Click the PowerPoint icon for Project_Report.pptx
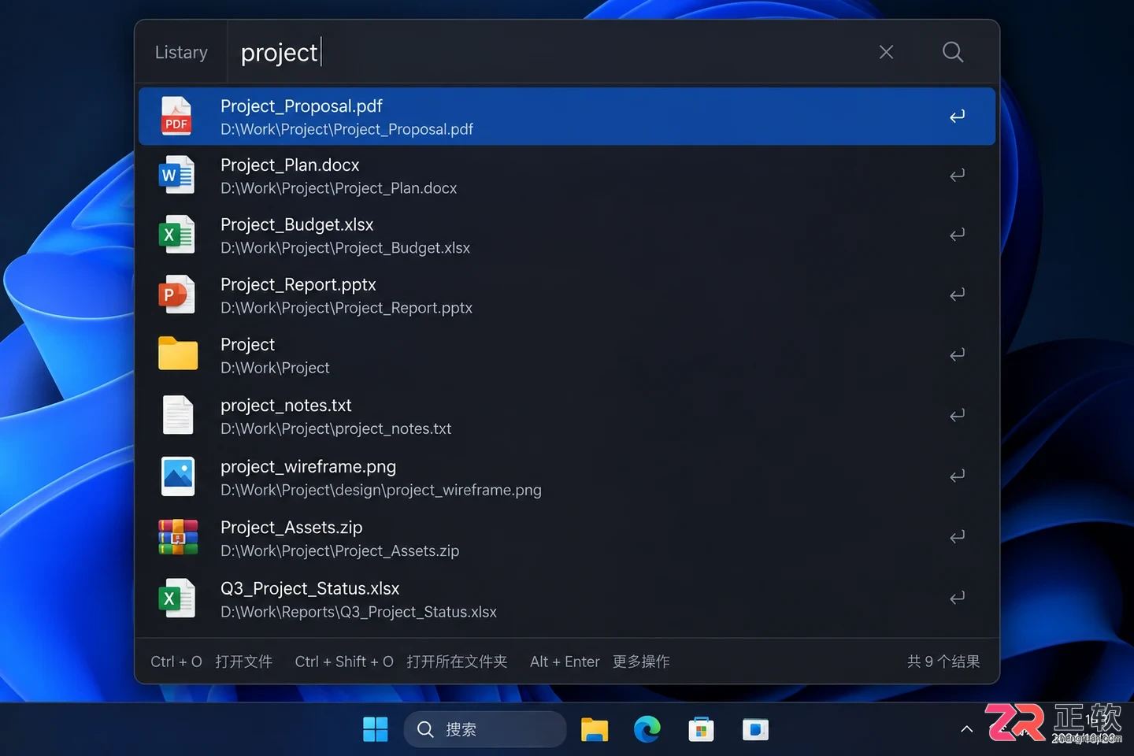 pyautogui.click(x=176, y=295)
